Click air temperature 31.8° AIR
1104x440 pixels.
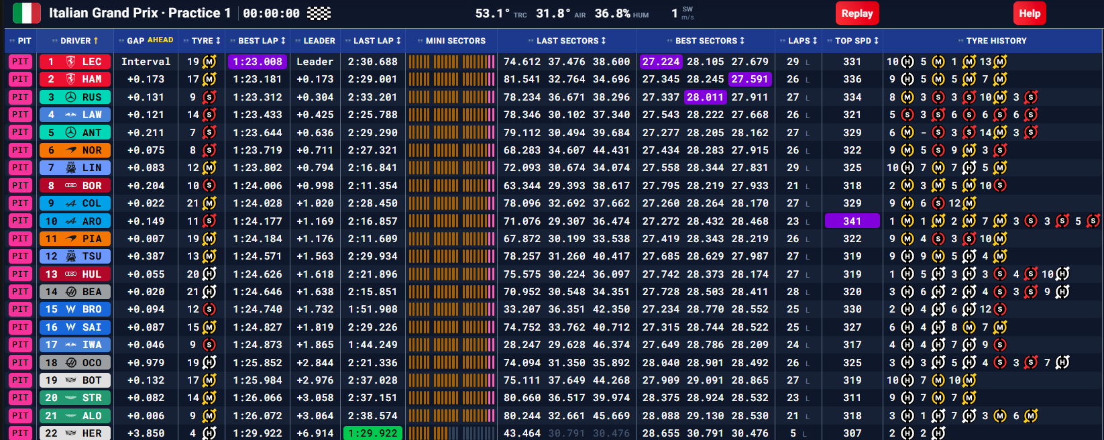[x=561, y=13]
